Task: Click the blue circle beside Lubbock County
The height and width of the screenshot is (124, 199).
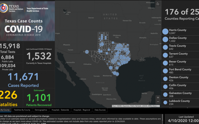Action: 165,103
